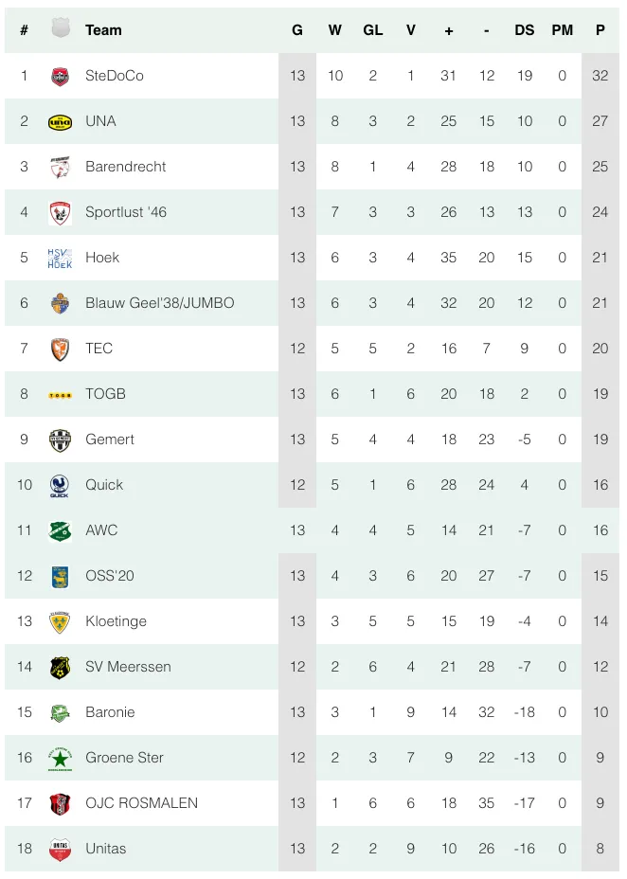Click the Groene Ster green star logo
The height and width of the screenshot is (879, 627).
[60, 759]
